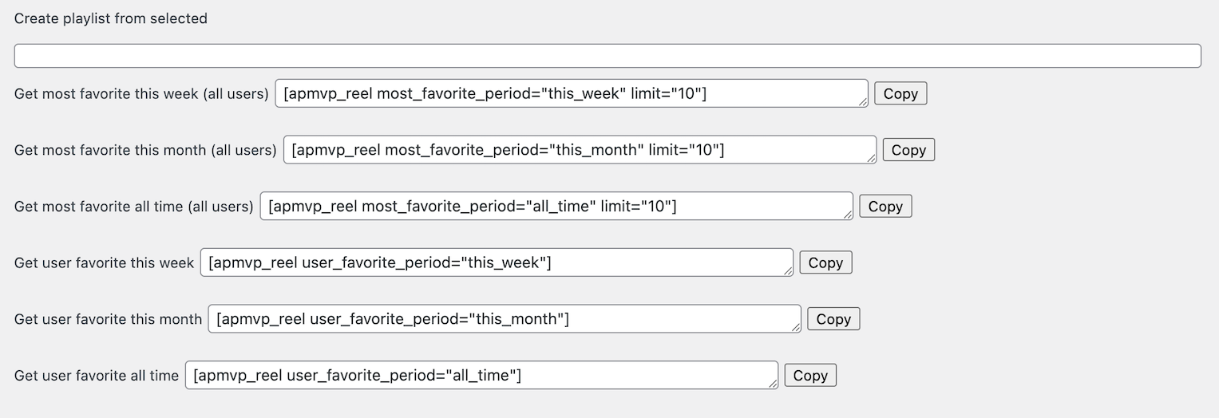Screen dimensions: 1219x418
Task: Click resize handle of most favorite this week textarea
Action: click(863, 102)
